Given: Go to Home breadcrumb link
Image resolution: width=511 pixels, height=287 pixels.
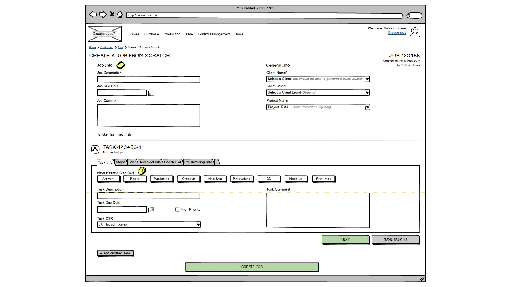Looking at the screenshot, I should pyautogui.click(x=93, y=47).
